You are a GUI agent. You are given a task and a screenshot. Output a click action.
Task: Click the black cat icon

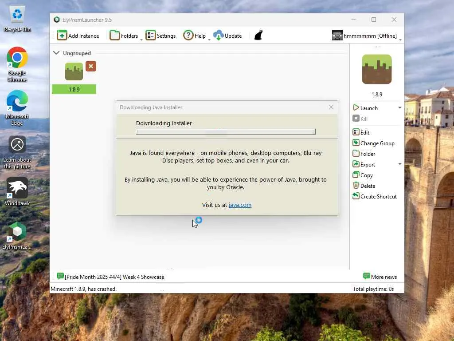click(258, 36)
